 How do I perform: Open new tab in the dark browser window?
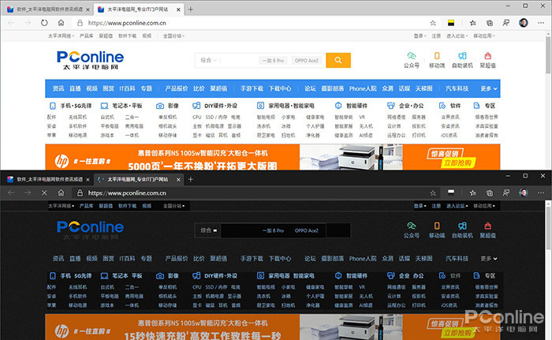pyautogui.click(x=190, y=179)
